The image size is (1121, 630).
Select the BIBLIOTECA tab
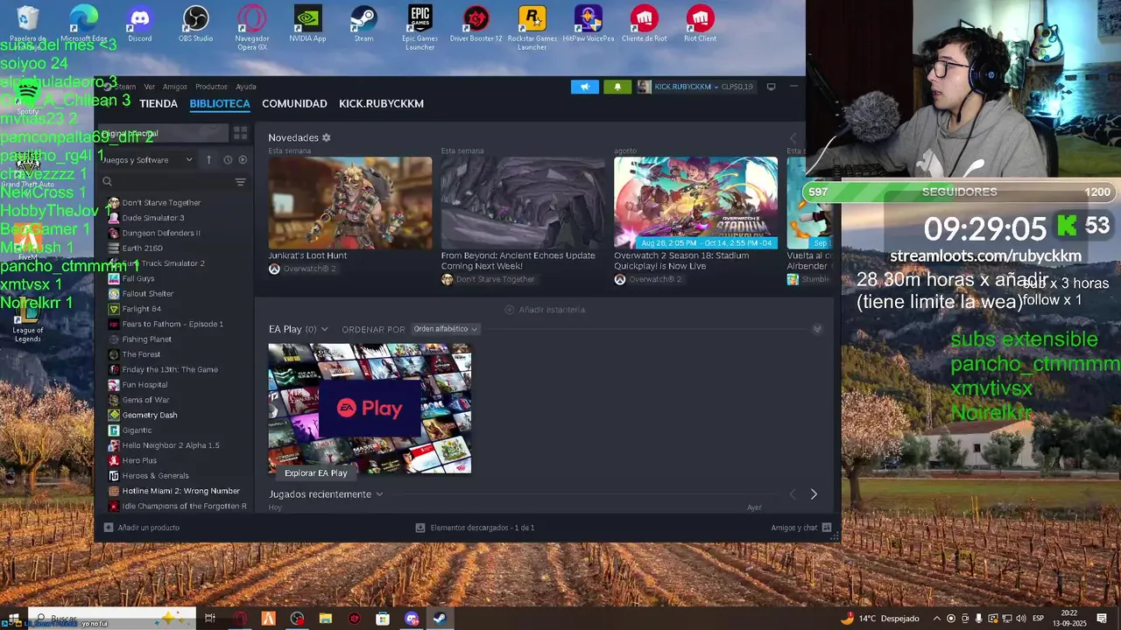(220, 103)
